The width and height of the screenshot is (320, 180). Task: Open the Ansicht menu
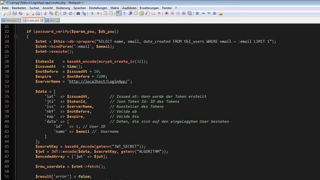point(47,8)
